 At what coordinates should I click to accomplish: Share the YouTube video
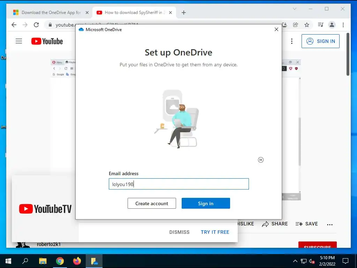[275, 224]
